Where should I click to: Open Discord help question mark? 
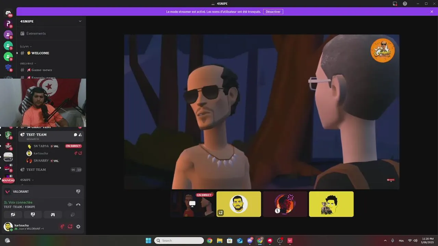coord(405,4)
